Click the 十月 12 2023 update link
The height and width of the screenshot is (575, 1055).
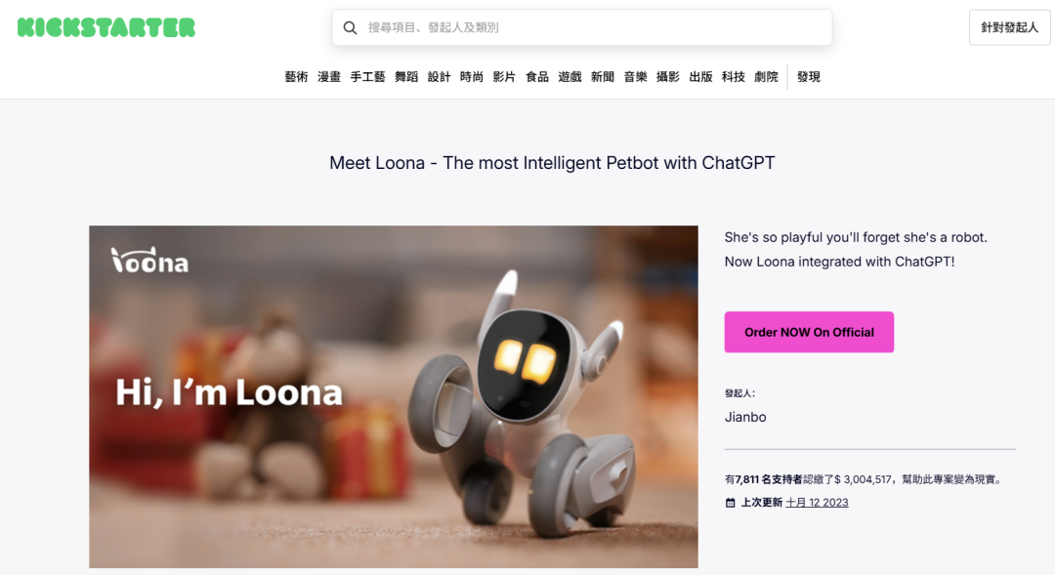pyautogui.click(x=817, y=503)
